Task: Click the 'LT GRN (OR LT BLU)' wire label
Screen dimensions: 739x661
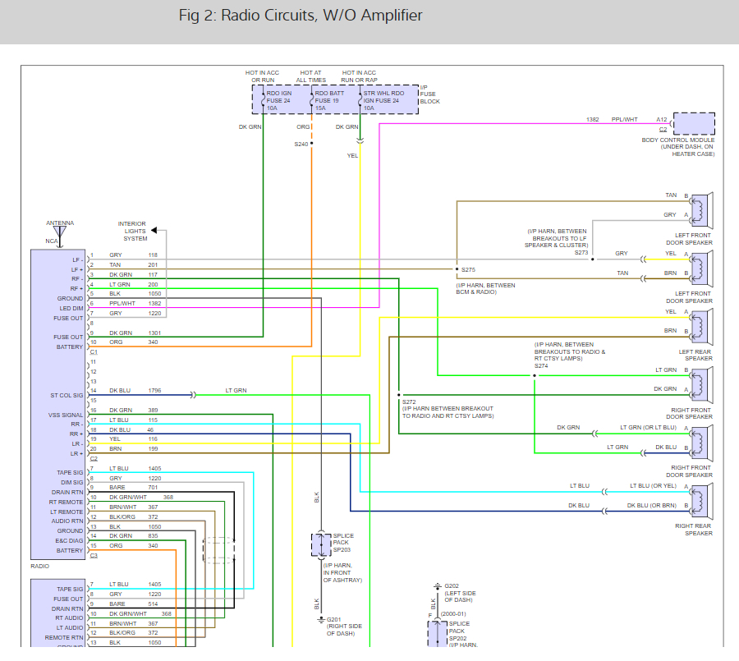Action: coord(648,428)
